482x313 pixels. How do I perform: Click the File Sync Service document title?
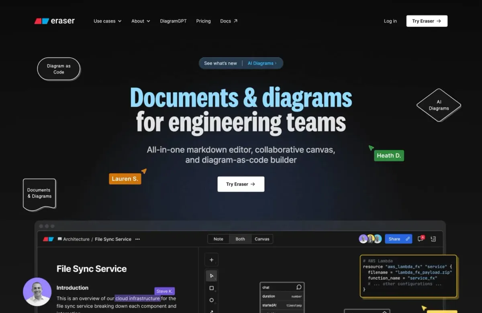(92, 269)
